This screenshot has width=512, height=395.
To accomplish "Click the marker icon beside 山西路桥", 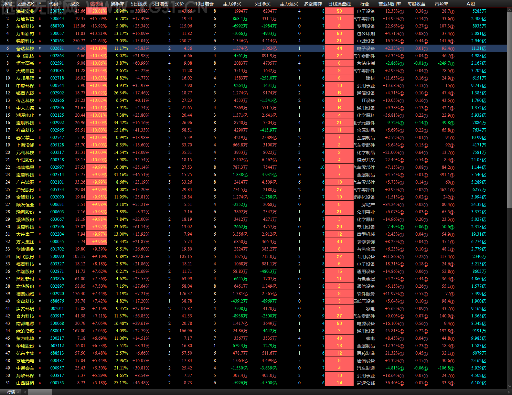I will coord(40,383).
